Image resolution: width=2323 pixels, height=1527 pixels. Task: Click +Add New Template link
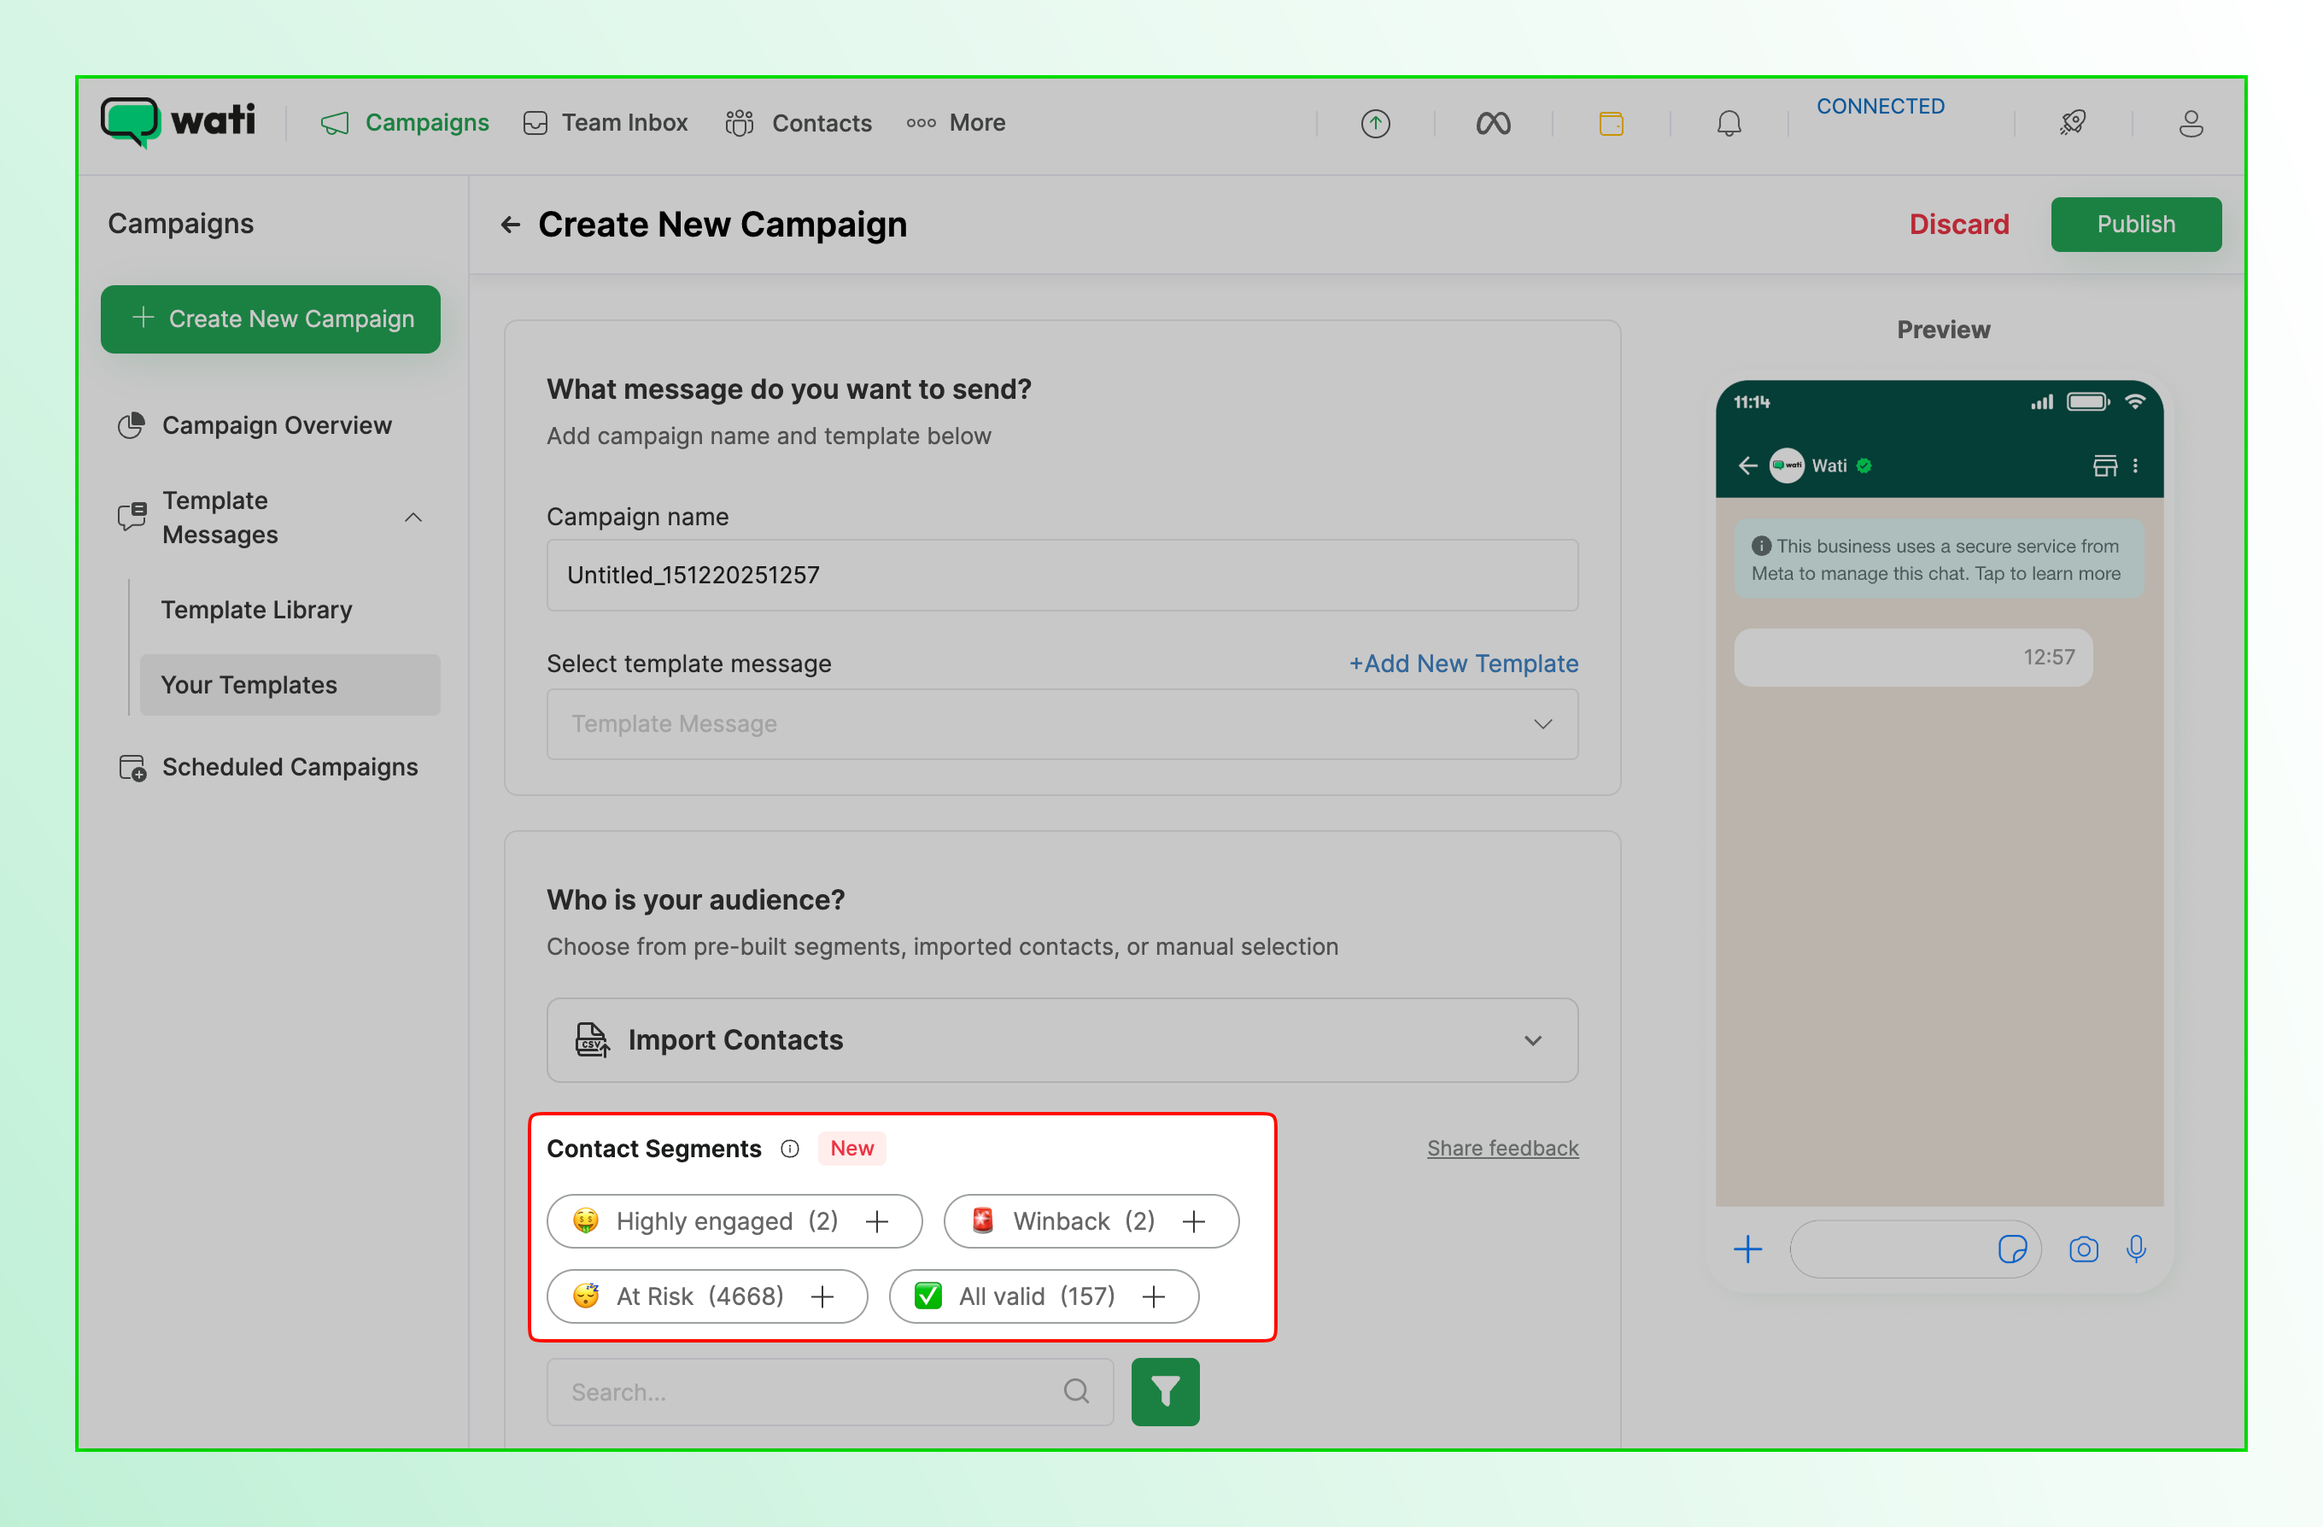pyautogui.click(x=1463, y=664)
